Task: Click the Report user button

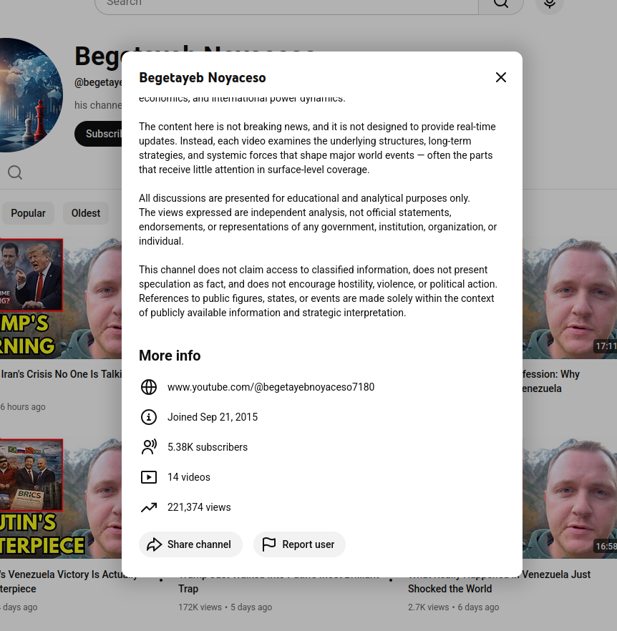Action: [x=299, y=544]
